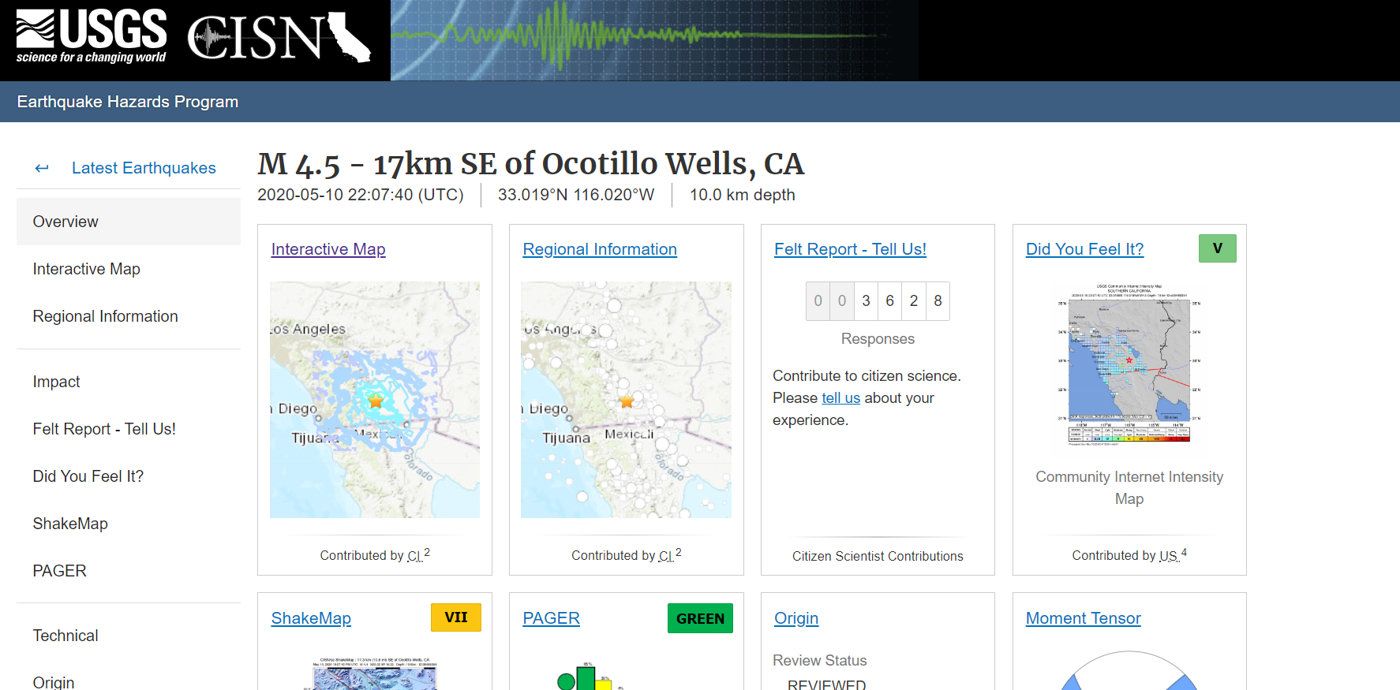
Task: Click the CISN California logo
Action: (279, 37)
